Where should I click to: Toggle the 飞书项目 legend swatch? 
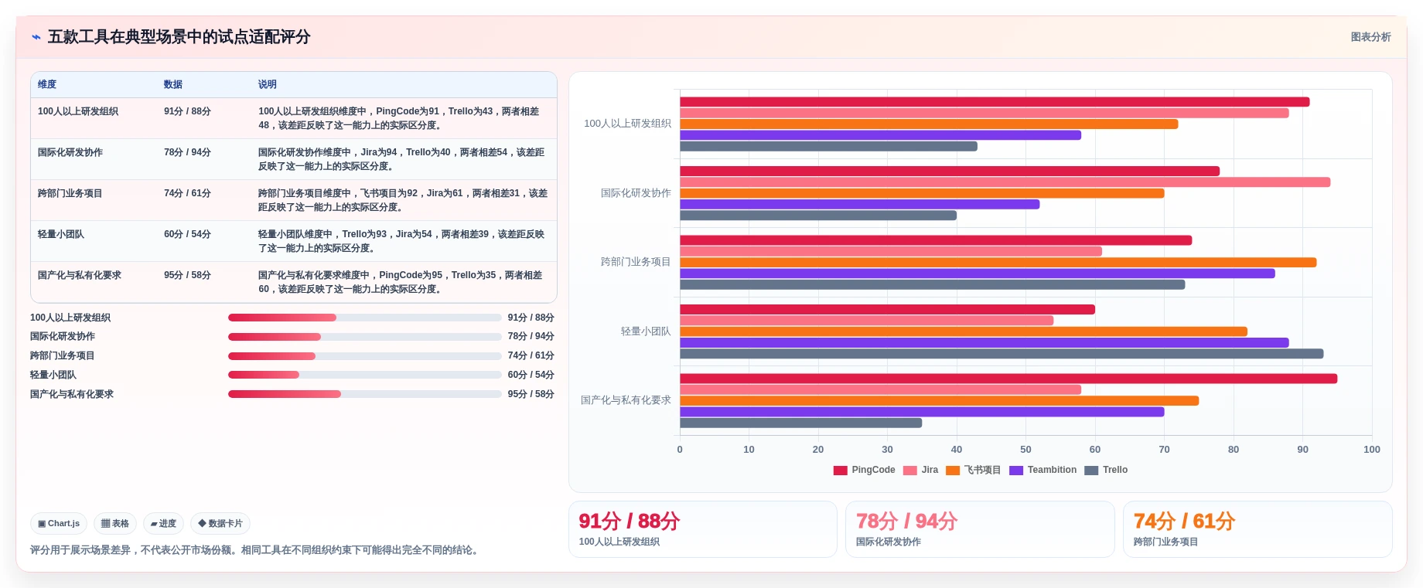[953, 471]
